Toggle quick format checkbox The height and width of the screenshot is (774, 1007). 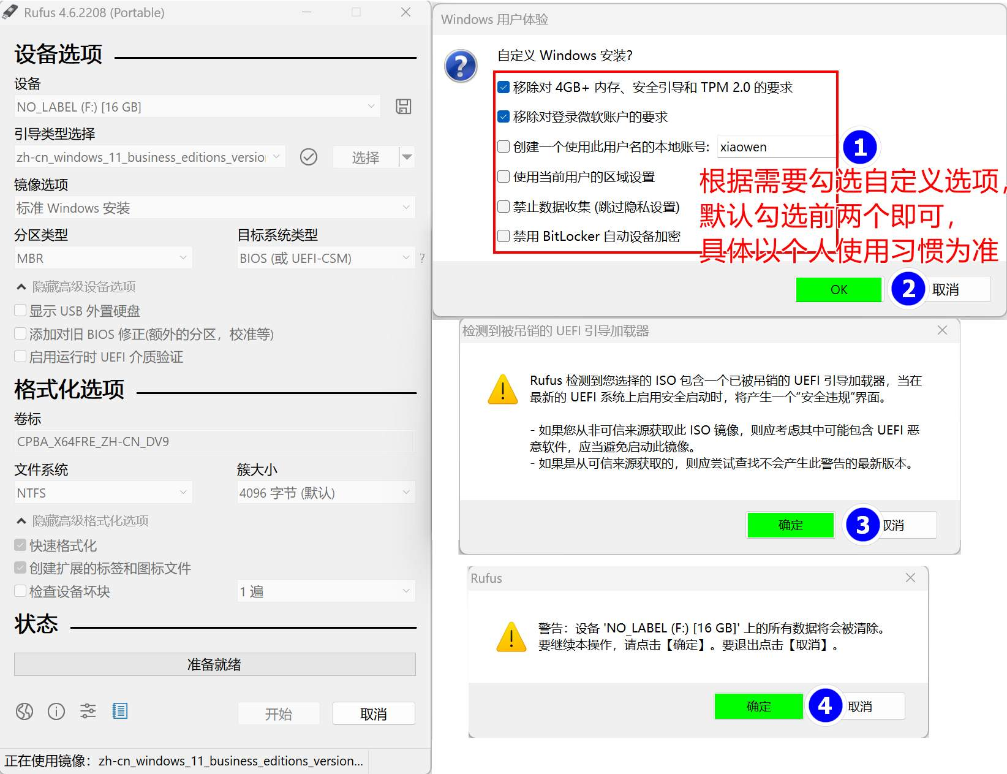20,545
